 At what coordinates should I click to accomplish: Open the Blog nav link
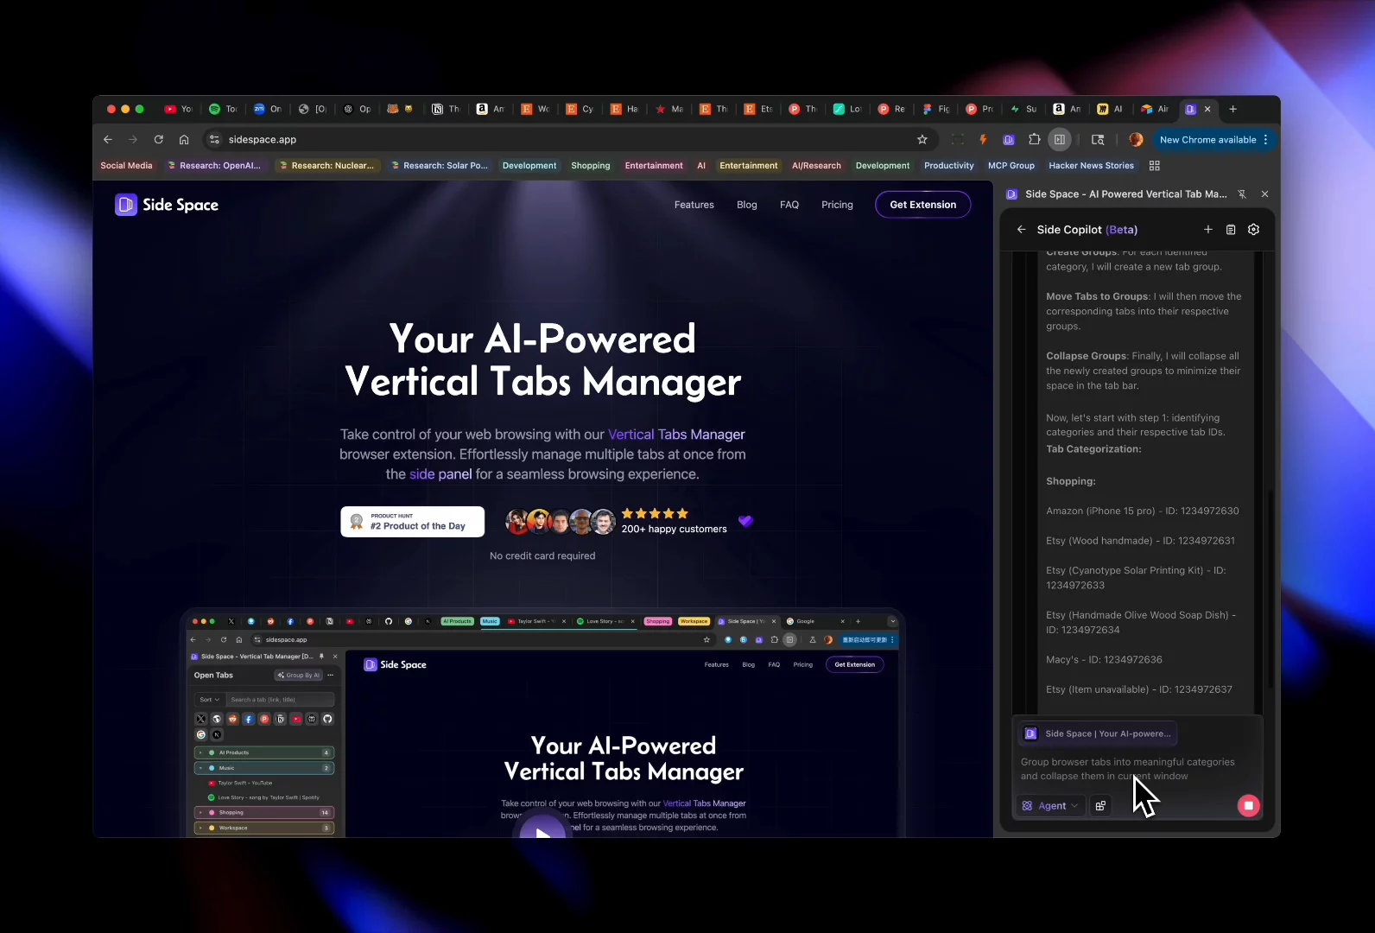pos(747,205)
